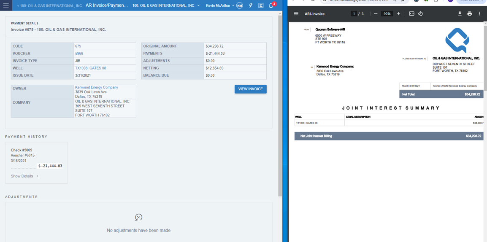The width and height of the screenshot is (487, 242).
Task: Click the KM user avatar icon
Action: point(239,5)
